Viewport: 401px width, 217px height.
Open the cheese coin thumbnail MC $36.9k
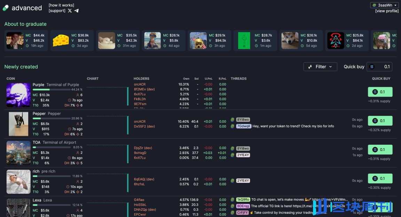(61, 40)
